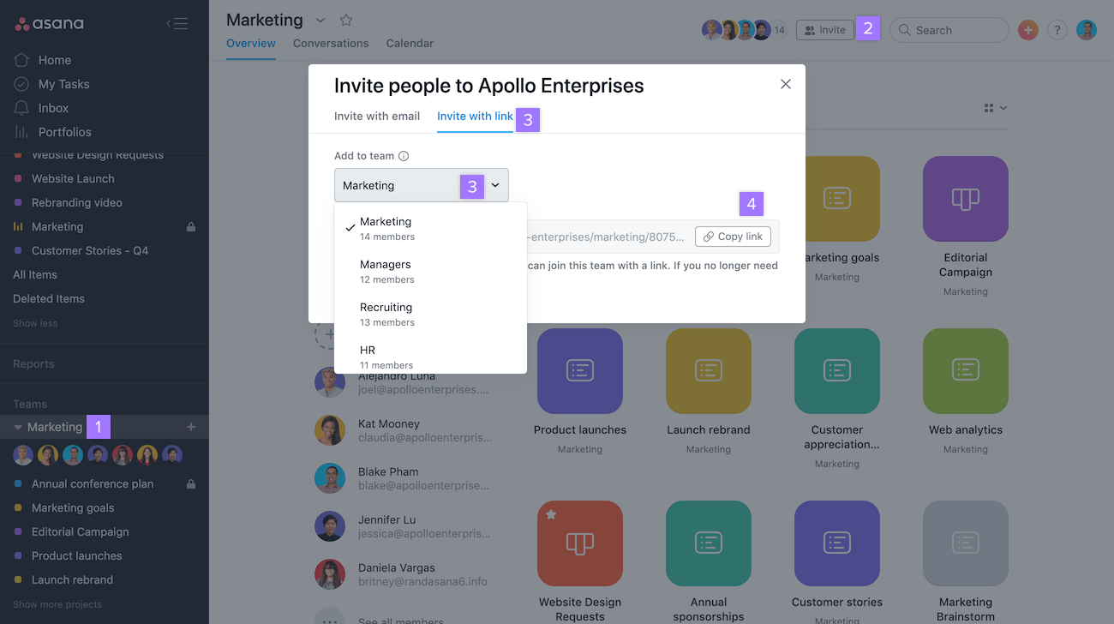Image resolution: width=1114 pixels, height=624 pixels.
Task: Open member Kat Mooney
Action: coord(403,430)
